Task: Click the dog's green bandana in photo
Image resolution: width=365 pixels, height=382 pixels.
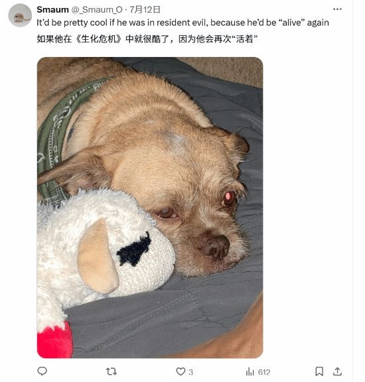Action: pyautogui.click(x=64, y=137)
